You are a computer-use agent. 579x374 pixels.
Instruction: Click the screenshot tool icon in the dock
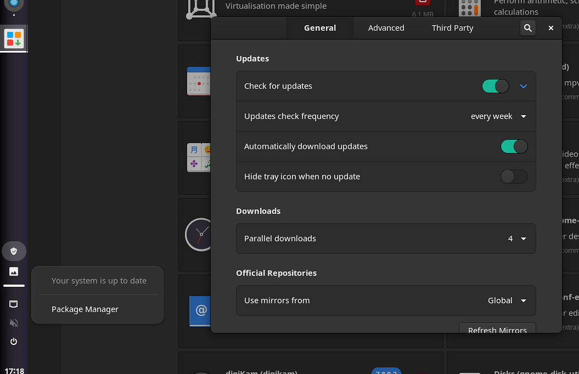[13, 304]
